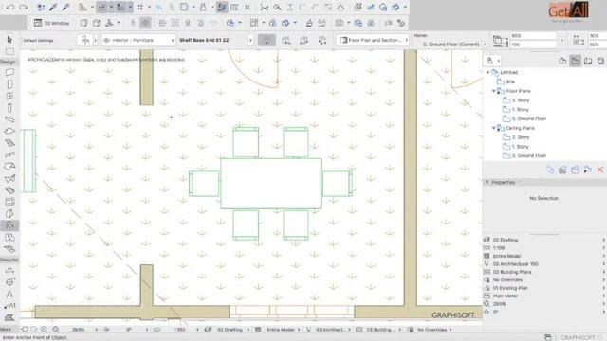Click the 100 dimension input field
The image size is (607, 341).
(533, 45)
